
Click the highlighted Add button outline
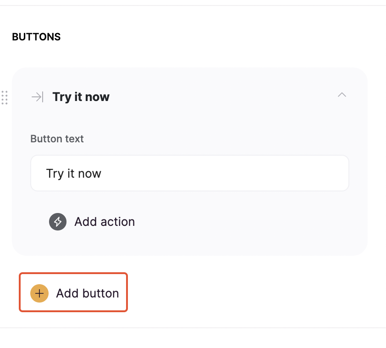click(x=73, y=292)
